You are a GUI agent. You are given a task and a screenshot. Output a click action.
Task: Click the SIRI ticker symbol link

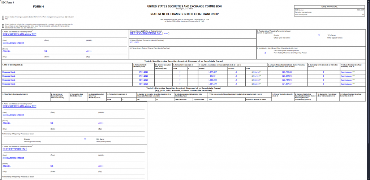[x=165, y=33]
